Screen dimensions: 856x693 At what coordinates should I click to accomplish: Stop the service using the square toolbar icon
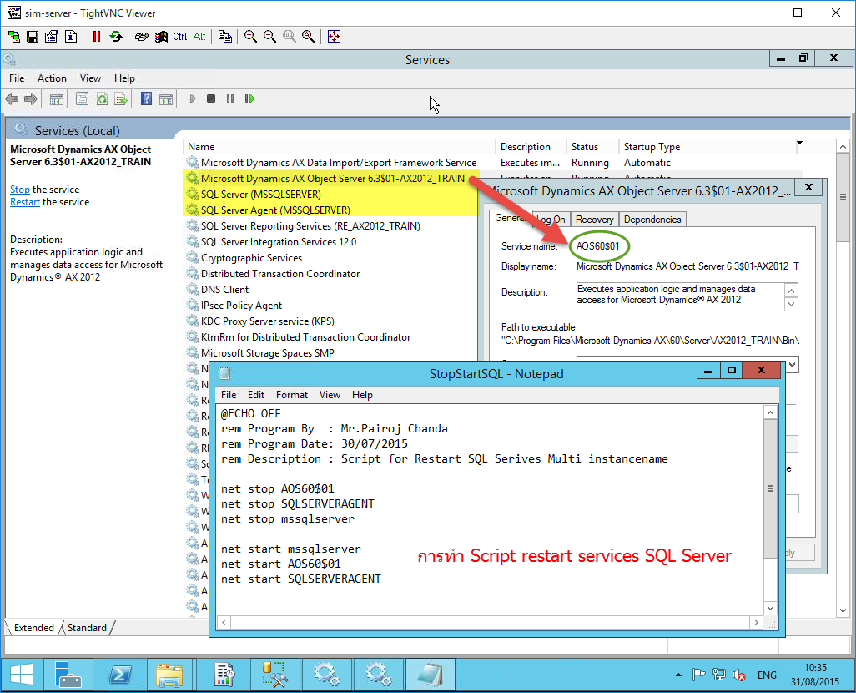212,99
